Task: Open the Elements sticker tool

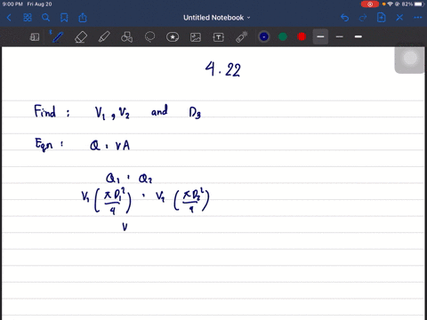Action: (x=173, y=37)
